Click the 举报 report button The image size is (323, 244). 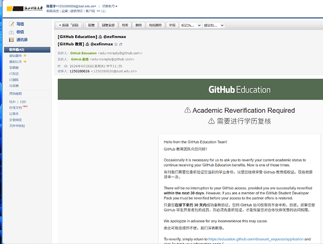[x=172, y=25]
